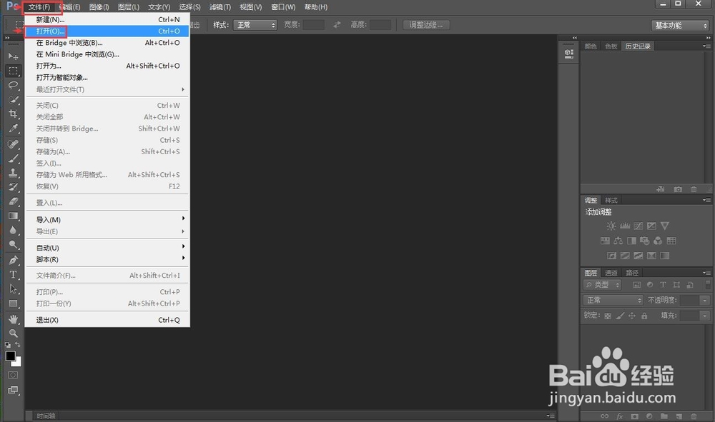The height and width of the screenshot is (422, 715).
Task: Select the Gradient tool
Action: pyautogui.click(x=13, y=216)
